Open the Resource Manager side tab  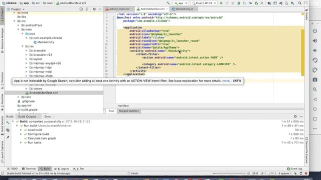(2, 40)
